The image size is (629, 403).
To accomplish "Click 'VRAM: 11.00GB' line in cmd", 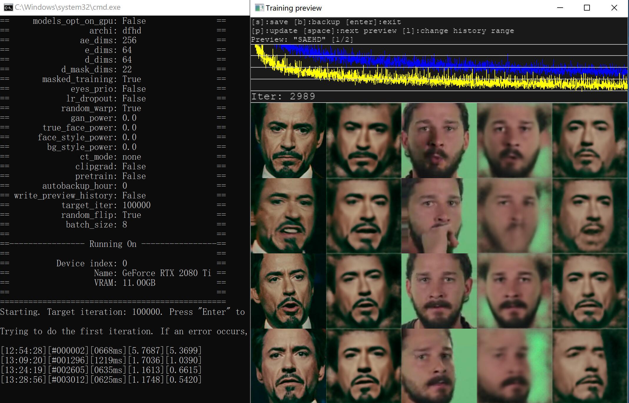I will coord(125,283).
